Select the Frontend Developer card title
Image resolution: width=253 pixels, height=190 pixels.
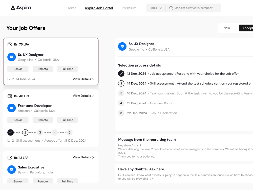(35, 106)
